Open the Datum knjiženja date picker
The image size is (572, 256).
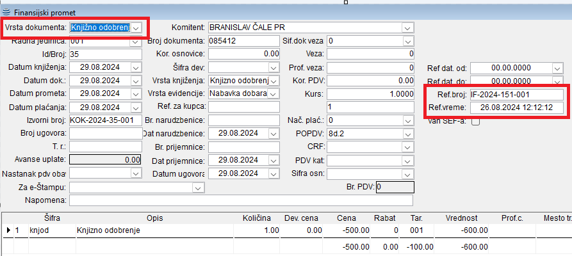click(x=135, y=67)
